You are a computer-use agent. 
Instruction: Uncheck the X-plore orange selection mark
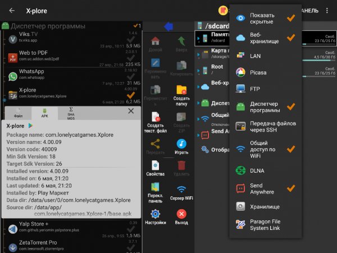tap(130, 95)
